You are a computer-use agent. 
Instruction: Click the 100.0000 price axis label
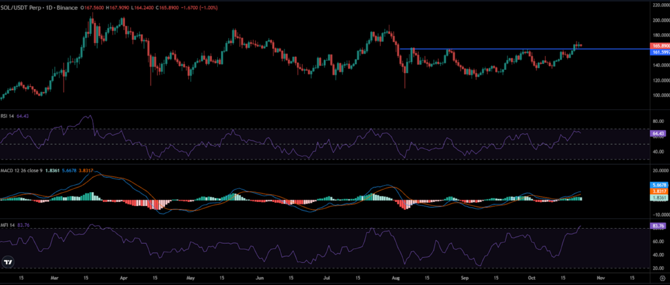pyautogui.click(x=661, y=95)
